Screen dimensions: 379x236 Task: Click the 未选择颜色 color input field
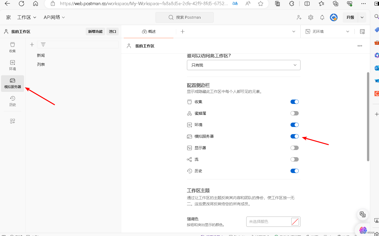(x=273, y=222)
